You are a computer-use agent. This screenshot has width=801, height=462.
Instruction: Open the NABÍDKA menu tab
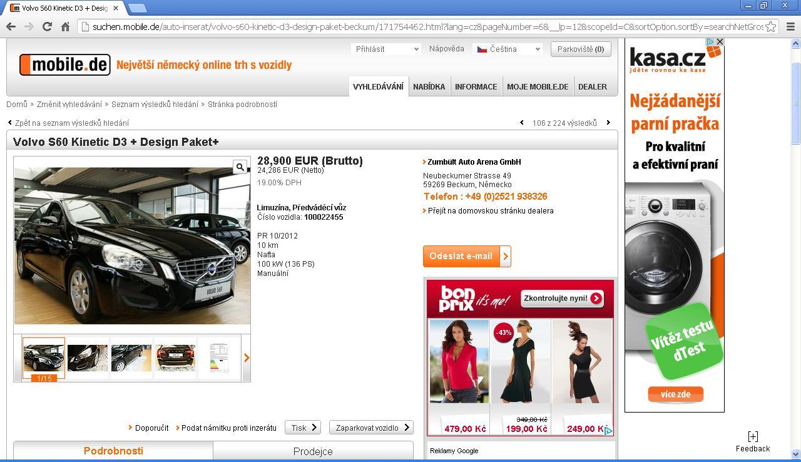pyautogui.click(x=429, y=86)
